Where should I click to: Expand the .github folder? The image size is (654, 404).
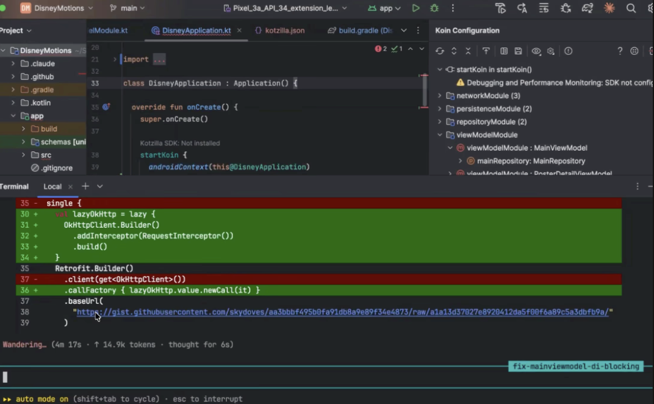point(13,76)
